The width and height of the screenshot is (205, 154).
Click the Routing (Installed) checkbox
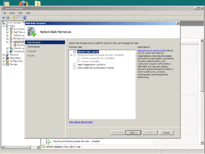(78, 61)
